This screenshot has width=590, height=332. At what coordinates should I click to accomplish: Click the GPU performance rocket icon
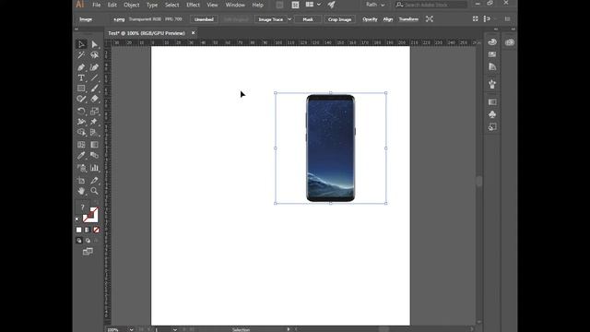point(331,5)
